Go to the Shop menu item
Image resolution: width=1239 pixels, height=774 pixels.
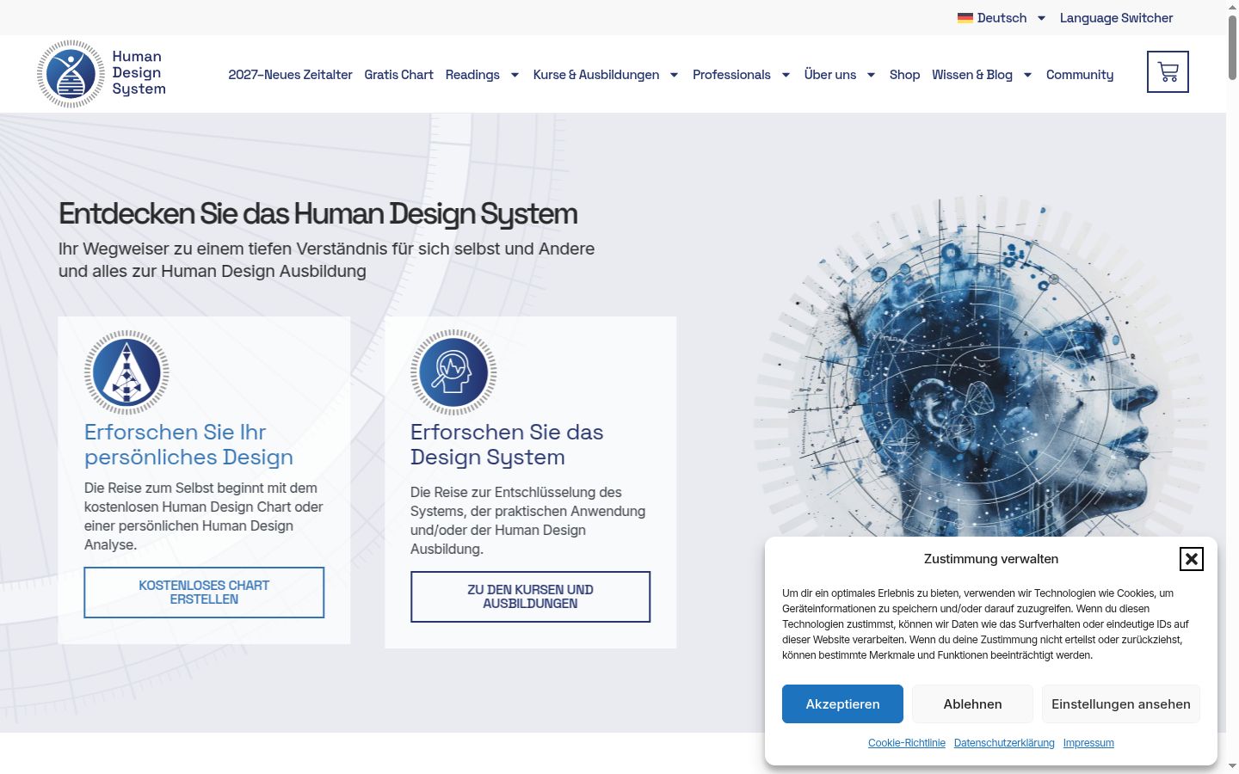(904, 75)
